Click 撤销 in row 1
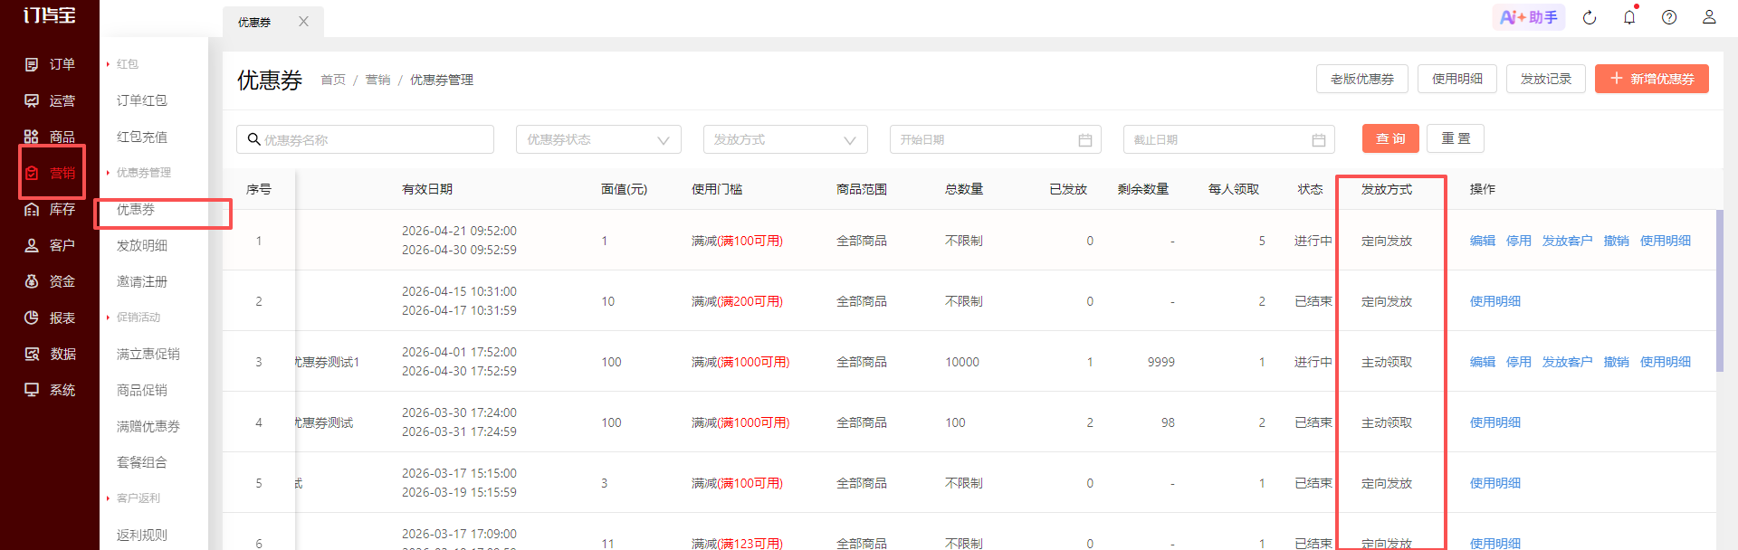Image resolution: width=1738 pixels, height=550 pixels. coord(1617,241)
